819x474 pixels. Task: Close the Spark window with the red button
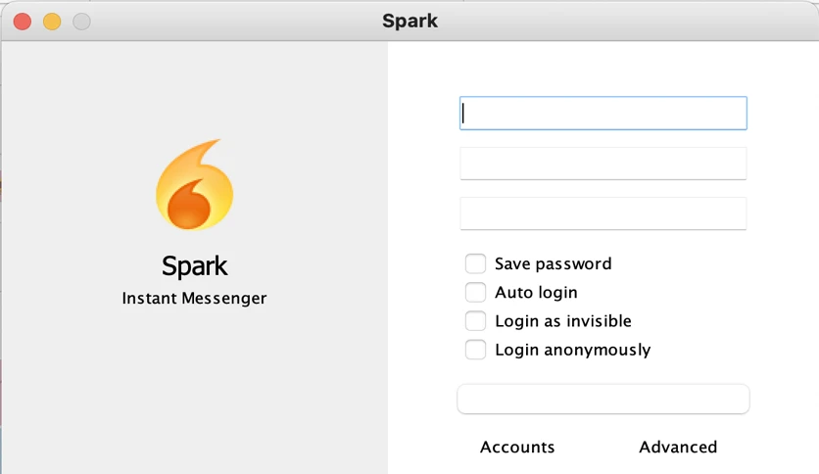(x=23, y=22)
